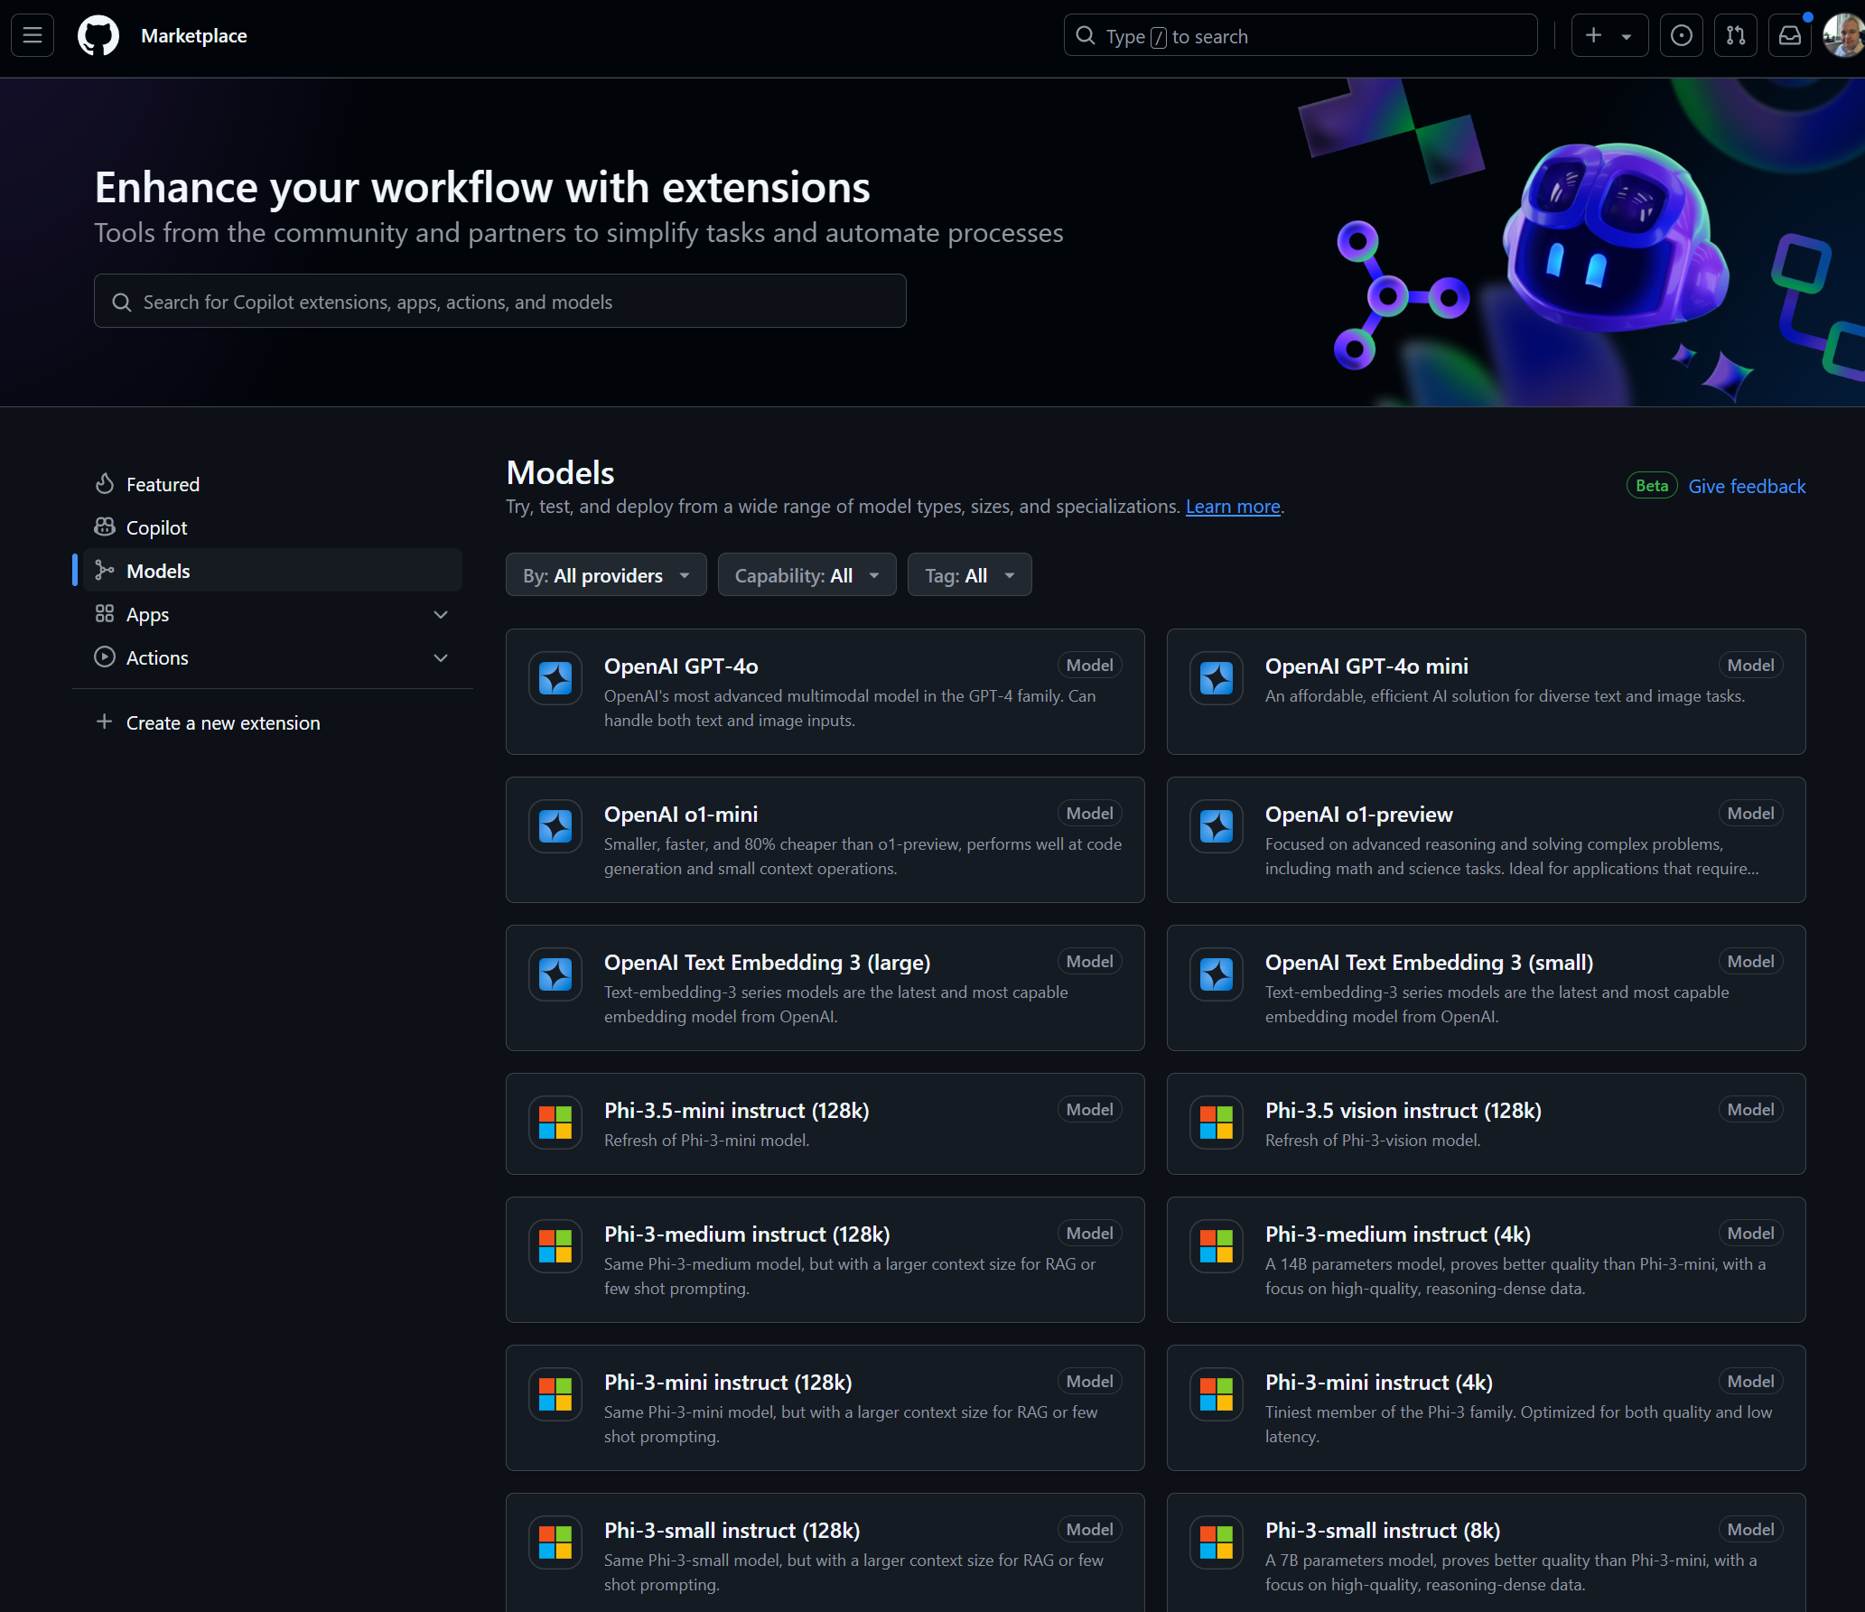This screenshot has height=1612, width=1865.
Task: Click the Microsoft icon on Phi-3.5-mini card
Action: (555, 1123)
